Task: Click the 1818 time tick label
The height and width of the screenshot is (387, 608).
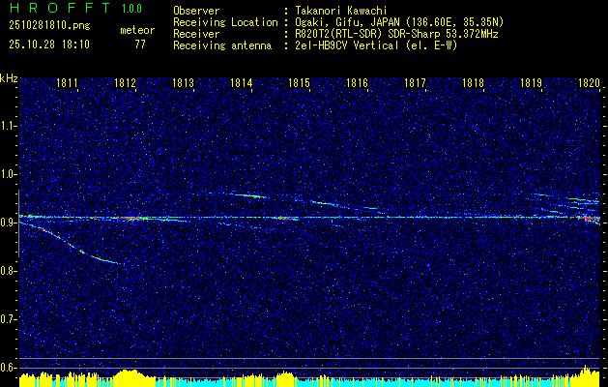Action: 473,84
